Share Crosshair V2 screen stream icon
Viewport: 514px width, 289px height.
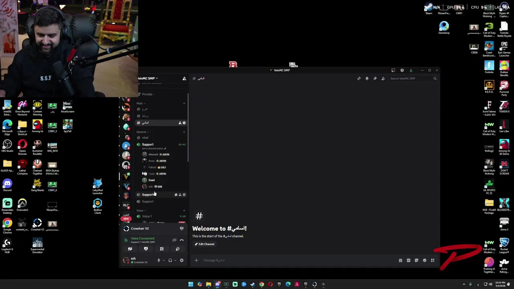pyautogui.click(x=182, y=228)
